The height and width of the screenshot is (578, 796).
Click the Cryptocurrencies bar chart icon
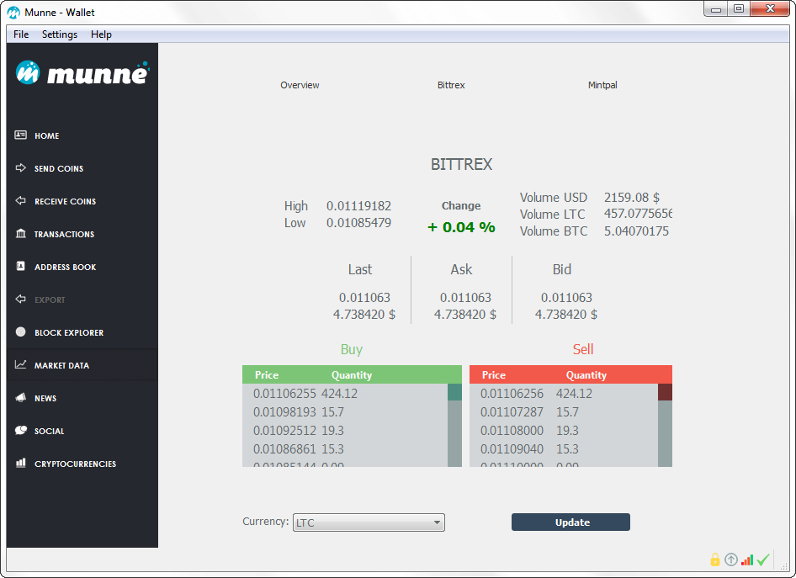tap(20, 464)
